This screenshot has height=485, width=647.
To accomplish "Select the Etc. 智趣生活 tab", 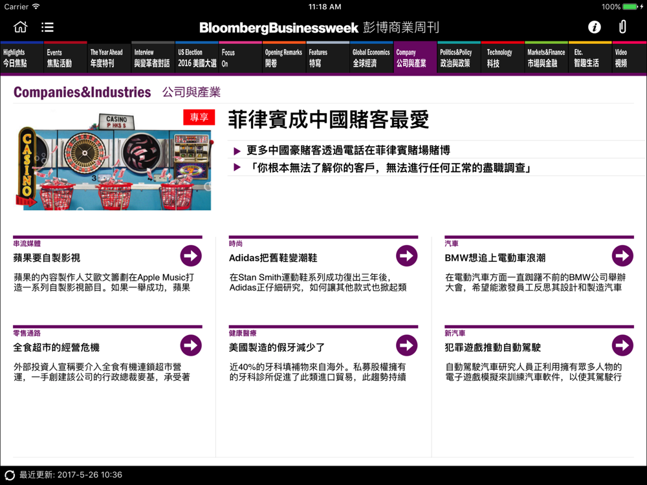I will pos(590,58).
